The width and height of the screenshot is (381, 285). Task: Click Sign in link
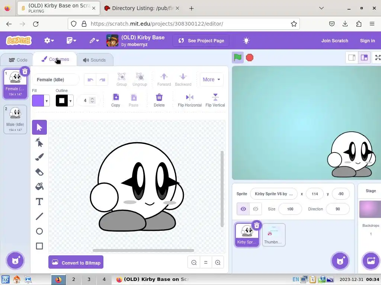pos(367,41)
